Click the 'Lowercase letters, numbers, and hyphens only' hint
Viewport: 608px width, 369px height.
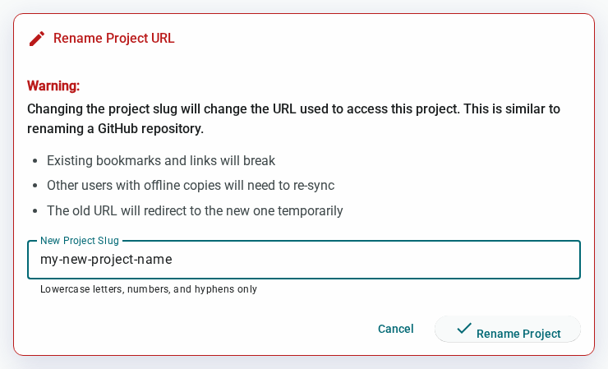click(x=149, y=289)
